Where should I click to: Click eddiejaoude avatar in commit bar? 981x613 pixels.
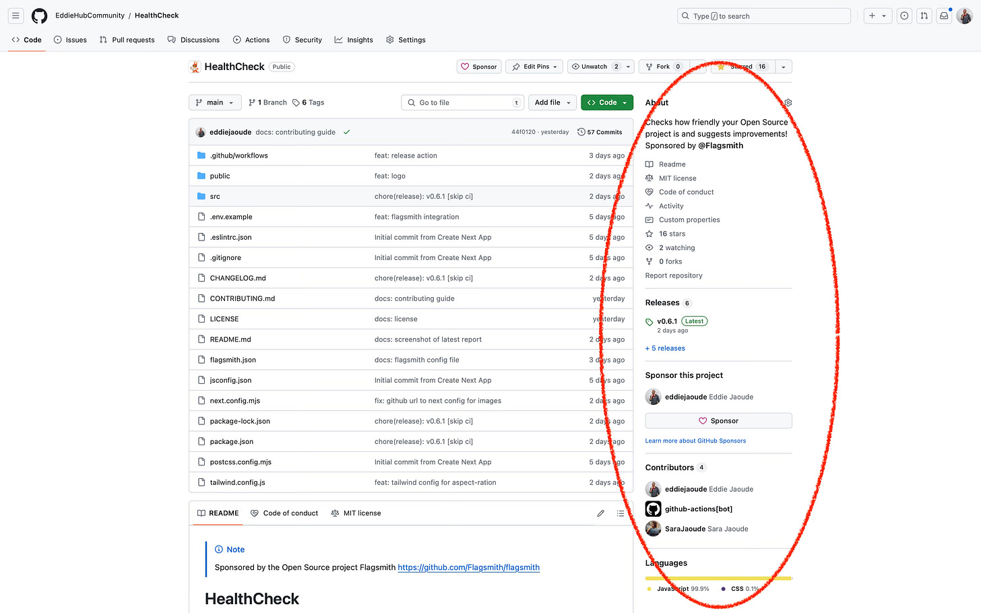tap(201, 132)
